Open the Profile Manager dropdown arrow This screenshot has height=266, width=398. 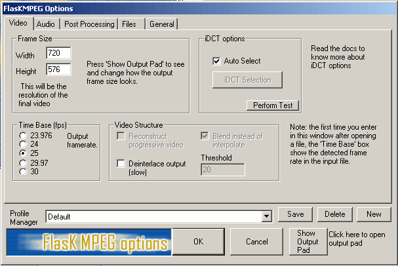click(266, 217)
